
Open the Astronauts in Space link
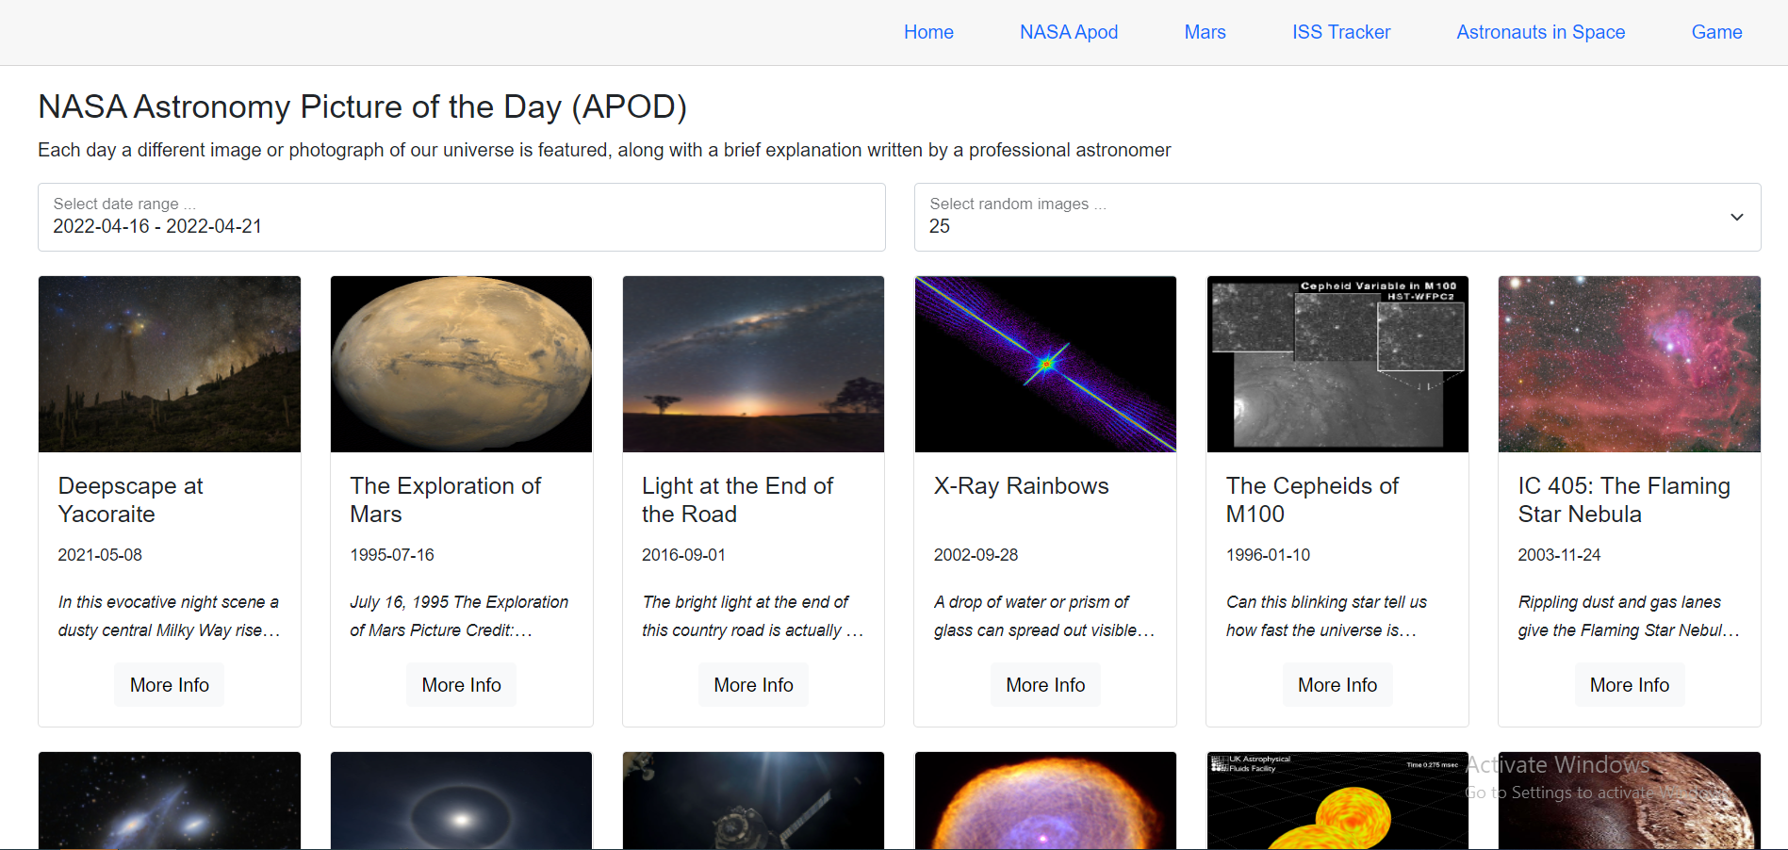1541,32
